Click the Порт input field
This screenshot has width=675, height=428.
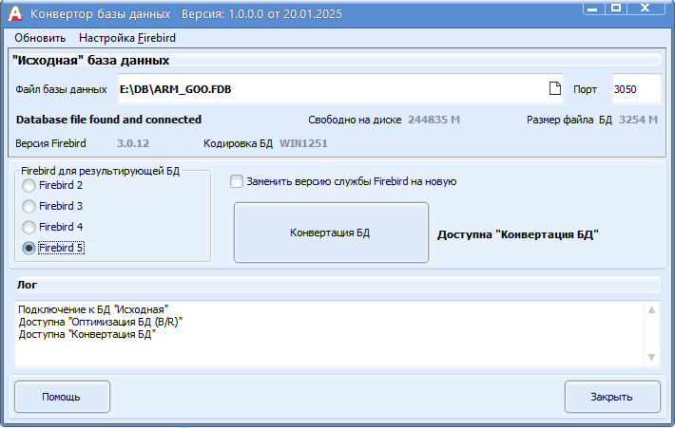pyautogui.click(x=635, y=89)
